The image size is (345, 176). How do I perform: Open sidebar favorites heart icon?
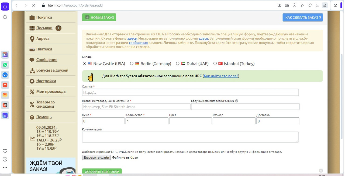5,151
